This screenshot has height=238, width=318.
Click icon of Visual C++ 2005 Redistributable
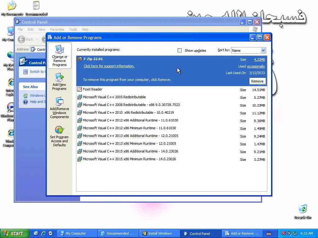79,97
